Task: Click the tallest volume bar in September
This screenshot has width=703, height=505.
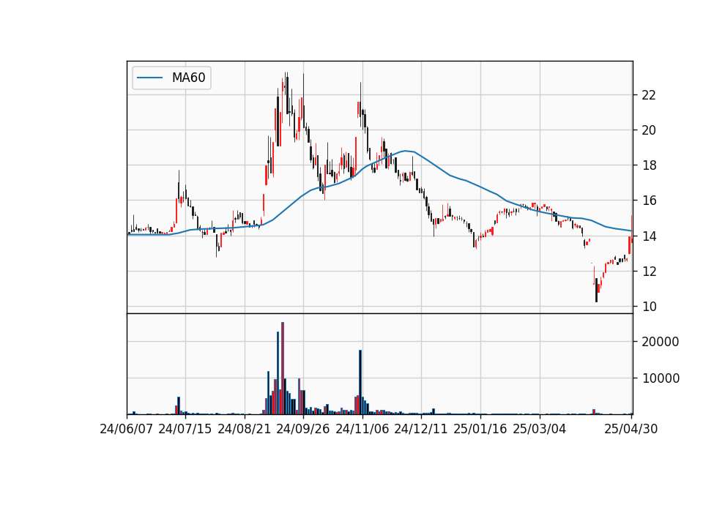Action: pos(283,368)
